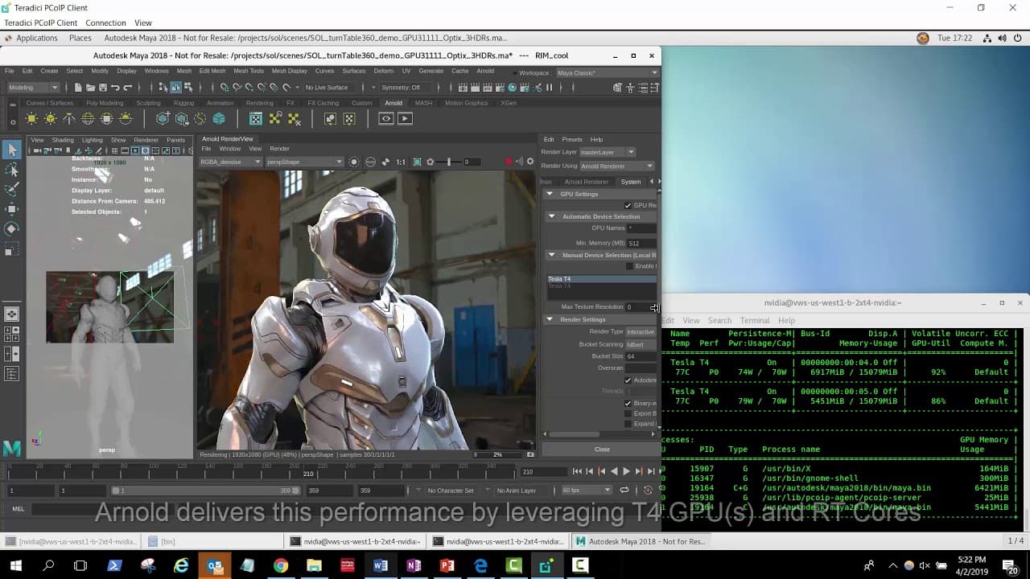The image size is (1030, 579).
Task: Click the Close button in Render Settings
Action: (x=602, y=450)
